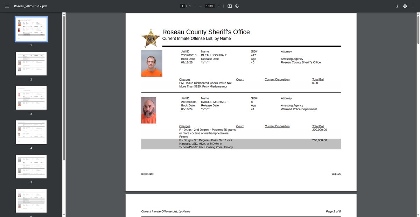Viewport: 420px width, 217px height.
Task: Download the PDF file
Action: pos(397,6)
